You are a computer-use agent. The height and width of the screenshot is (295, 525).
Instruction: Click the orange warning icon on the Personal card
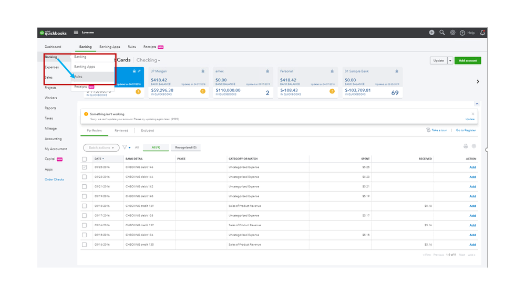pos(332,91)
